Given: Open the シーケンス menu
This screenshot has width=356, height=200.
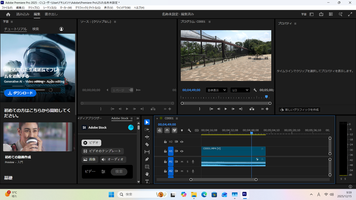Looking at the screenshot, I should pos(50,8).
